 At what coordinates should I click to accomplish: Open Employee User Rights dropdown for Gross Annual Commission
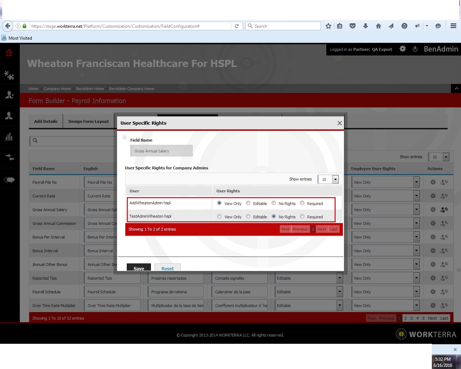(385, 223)
